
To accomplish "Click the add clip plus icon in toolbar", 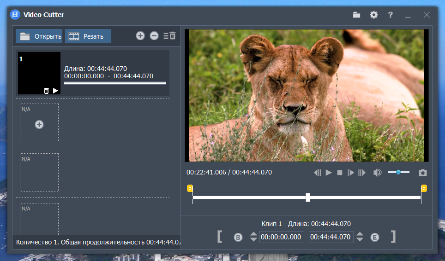I will coord(140,36).
